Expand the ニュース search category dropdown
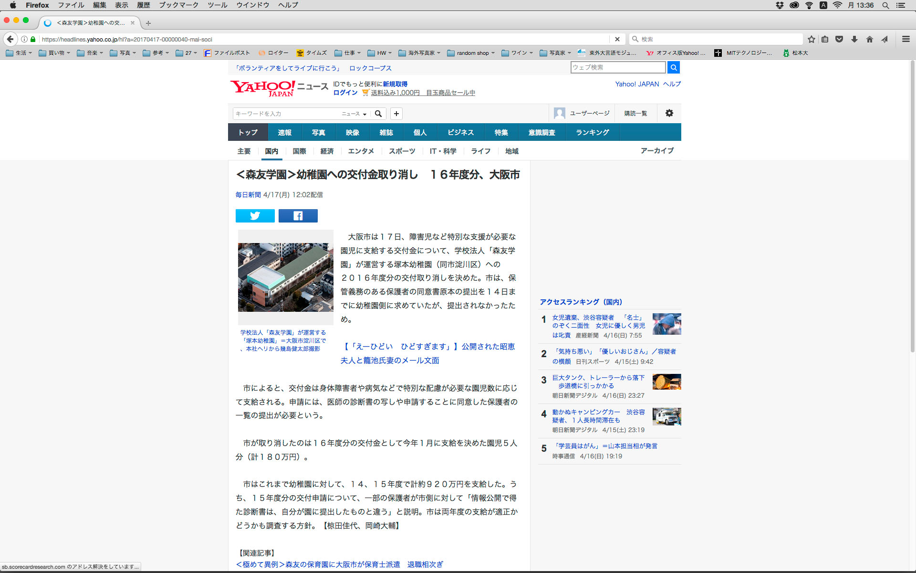 click(x=354, y=114)
